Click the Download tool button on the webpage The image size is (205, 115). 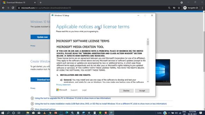click(40, 80)
